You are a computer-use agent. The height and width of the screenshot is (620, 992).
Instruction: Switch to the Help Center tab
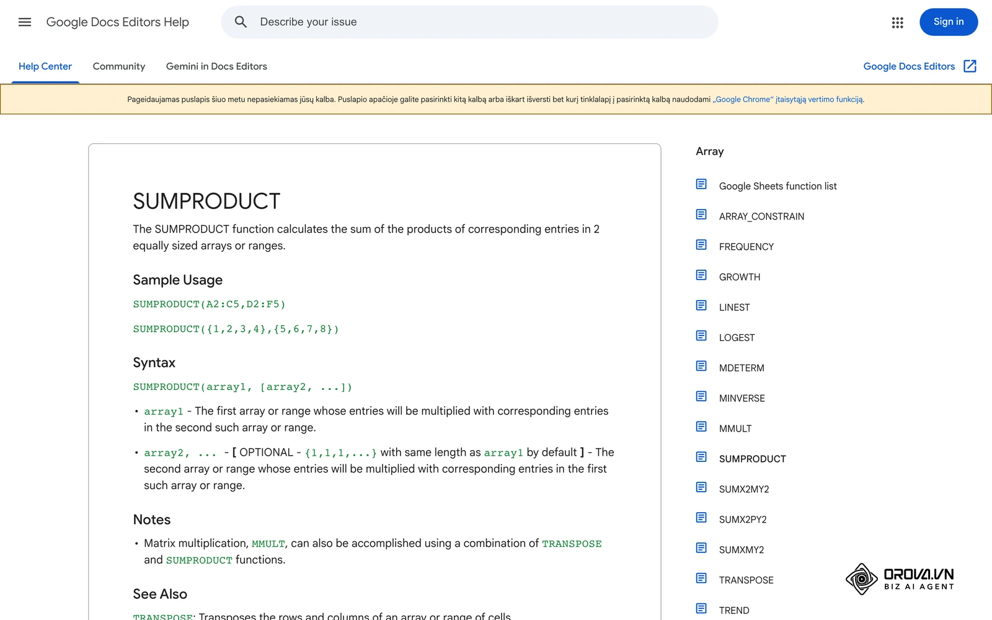(x=45, y=66)
